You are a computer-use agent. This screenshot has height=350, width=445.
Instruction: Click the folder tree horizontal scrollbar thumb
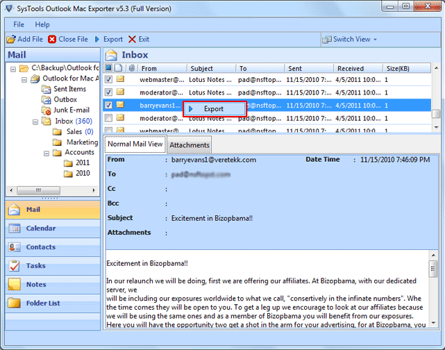(x=39, y=190)
